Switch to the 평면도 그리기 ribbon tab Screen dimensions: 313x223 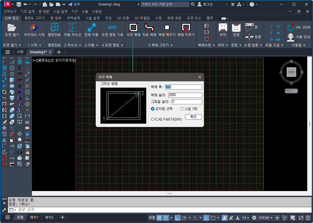click(35, 18)
